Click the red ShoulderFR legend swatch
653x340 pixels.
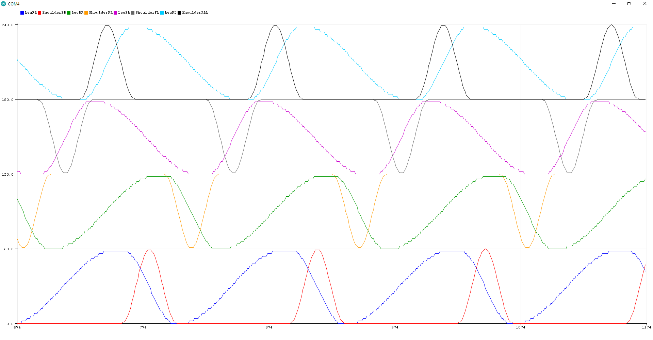point(39,13)
